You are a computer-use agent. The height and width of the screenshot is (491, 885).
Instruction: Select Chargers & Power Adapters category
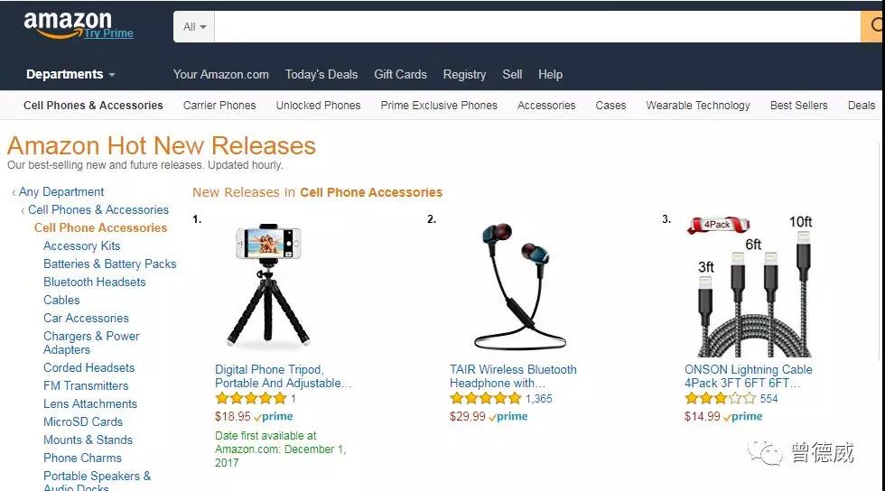(x=91, y=343)
